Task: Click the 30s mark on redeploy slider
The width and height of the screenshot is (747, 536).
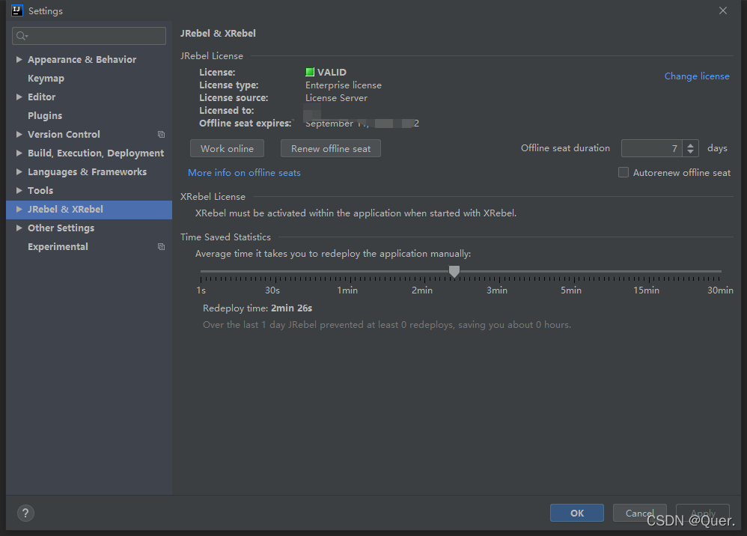Action: [272, 290]
